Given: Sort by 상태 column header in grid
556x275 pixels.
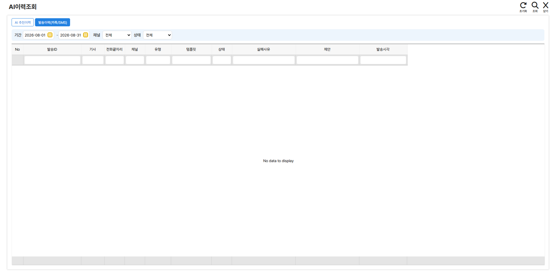Looking at the screenshot, I should tap(222, 49).
